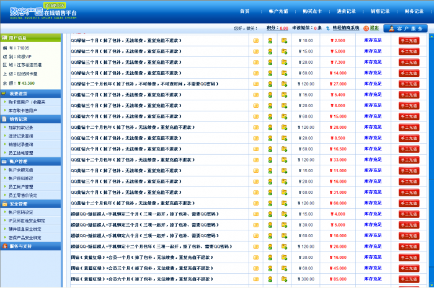The image size is (434, 288).
Task: Collapse the 用户信息 panel header
Action: pyautogui.click(x=30, y=38)
